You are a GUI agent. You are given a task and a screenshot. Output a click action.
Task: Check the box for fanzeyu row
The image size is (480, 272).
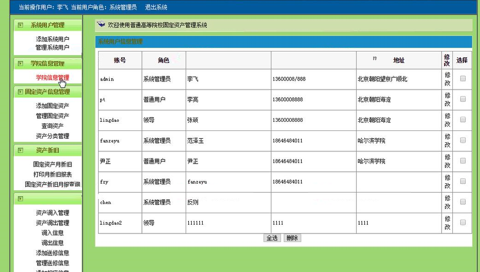pos(463,140)
